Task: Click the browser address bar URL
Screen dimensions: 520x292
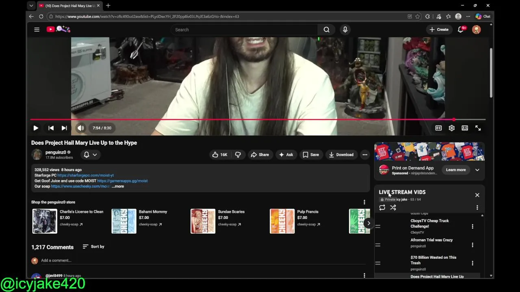Action: 147,17
